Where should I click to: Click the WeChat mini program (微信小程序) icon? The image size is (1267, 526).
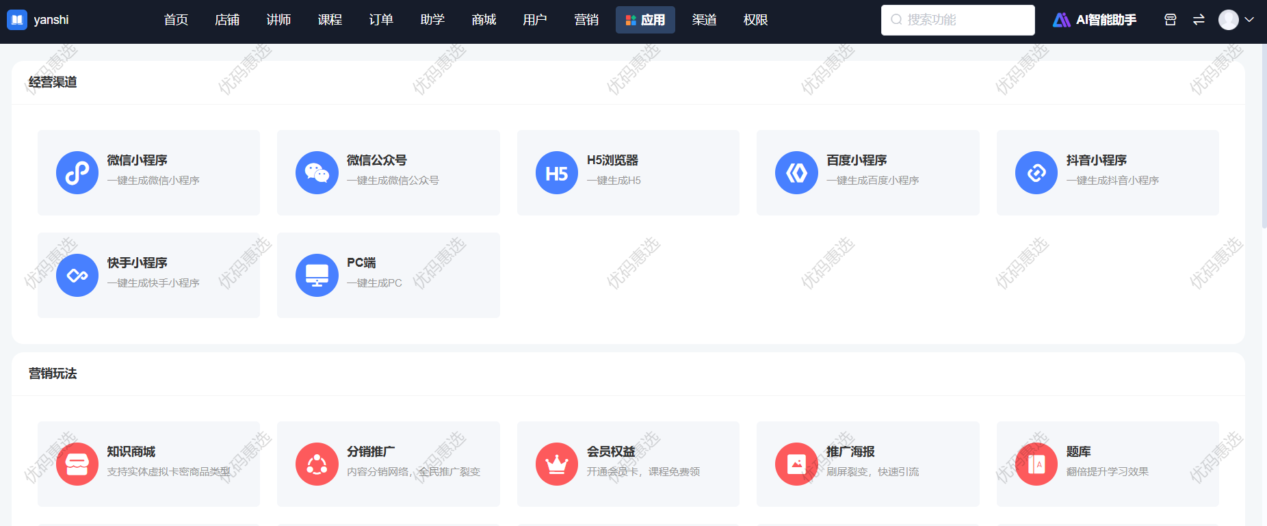[77, 173]
